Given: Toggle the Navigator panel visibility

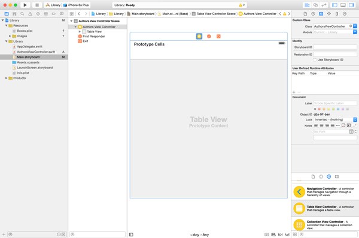Looking at the screenshot, I should 334,5.
